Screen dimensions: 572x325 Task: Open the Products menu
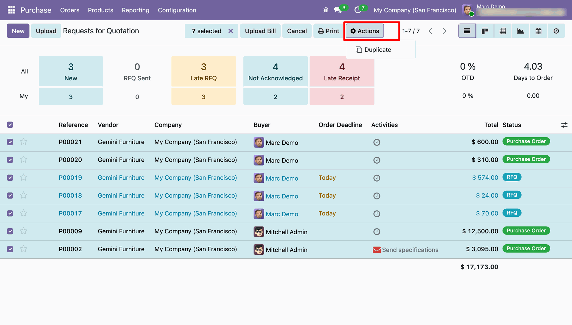(x=100, y=10)
